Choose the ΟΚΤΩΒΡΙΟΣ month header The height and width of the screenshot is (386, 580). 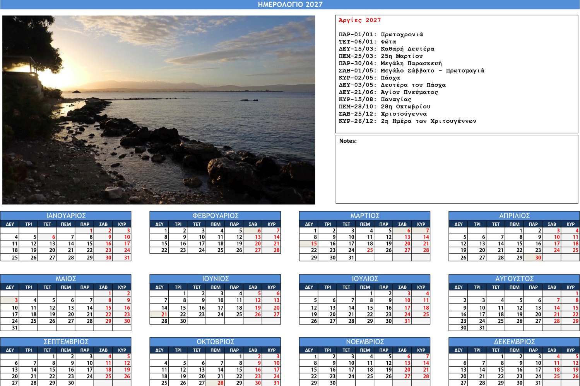[x=215, y=342]
